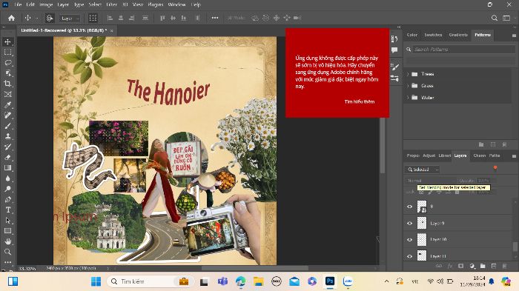Select the Spot Healing Brush tool
The width and height of the screenshot is (519, 291).
coord(8,115)
